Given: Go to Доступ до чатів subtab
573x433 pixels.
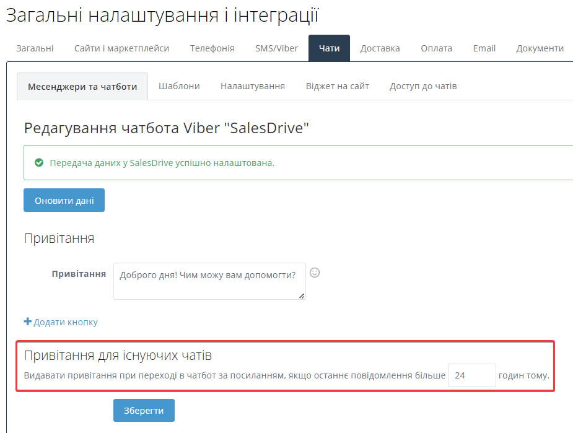Looking at the screenshot, I should (x=423, y=86).
